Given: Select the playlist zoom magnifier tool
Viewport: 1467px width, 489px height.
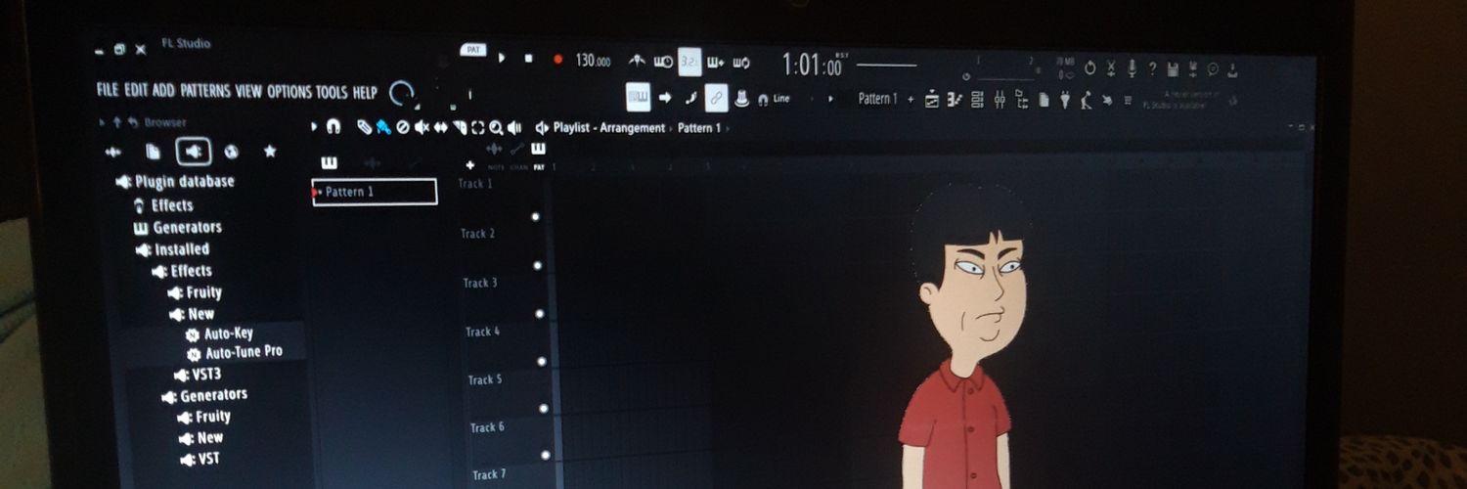Looking at the screenshot, I should (x=497, y=127).
